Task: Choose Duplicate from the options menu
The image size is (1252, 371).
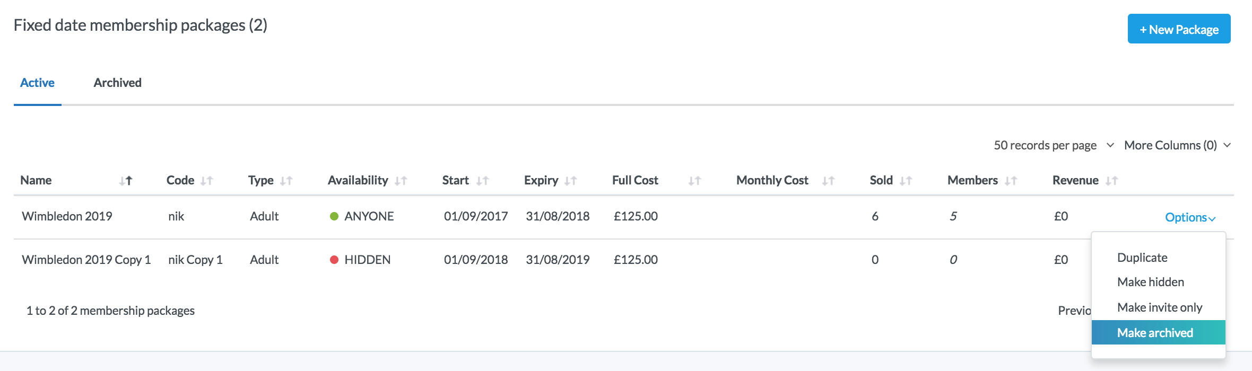Action: pos(1142,258)
